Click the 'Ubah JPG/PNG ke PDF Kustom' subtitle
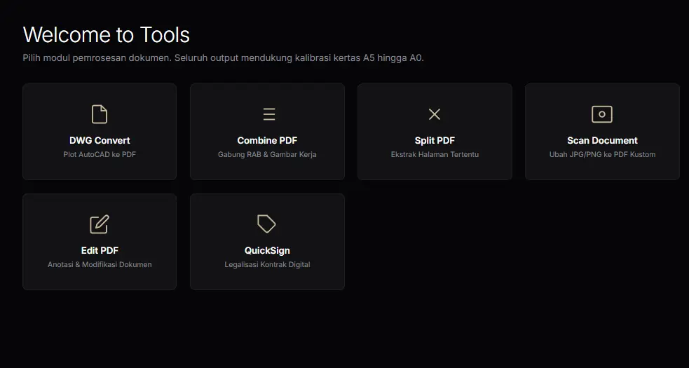689x368 pixels. pos(602,154)
